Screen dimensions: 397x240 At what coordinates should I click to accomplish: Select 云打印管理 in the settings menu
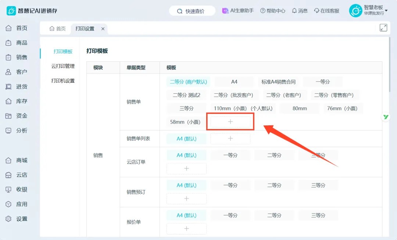click(63, 66)
